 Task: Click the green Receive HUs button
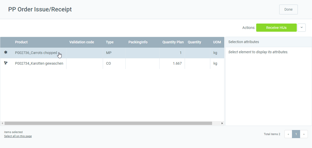[276, 28]
